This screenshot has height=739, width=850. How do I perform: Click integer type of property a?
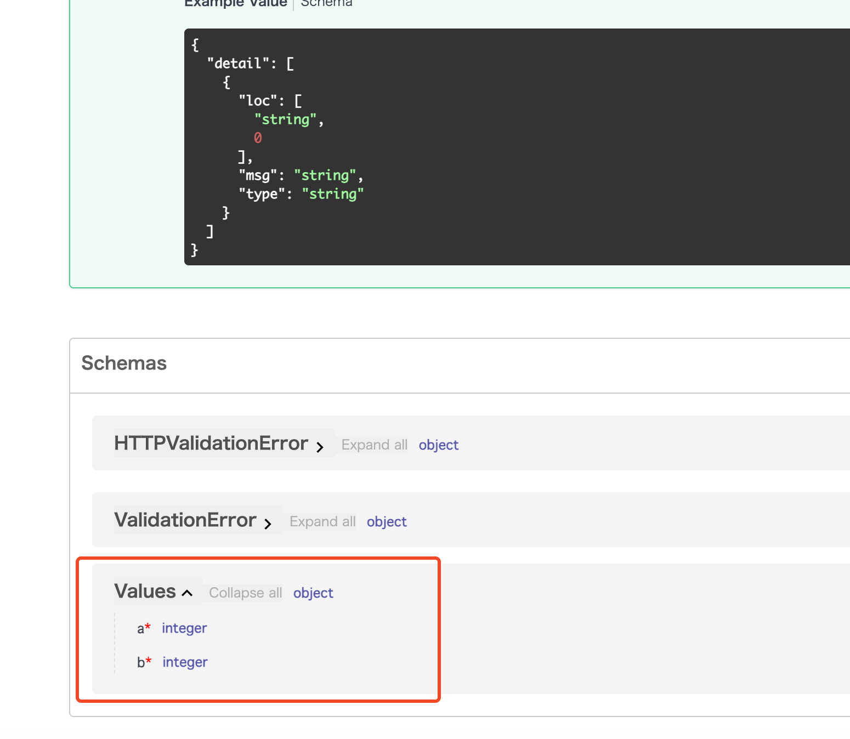click(x=184, y=628)
